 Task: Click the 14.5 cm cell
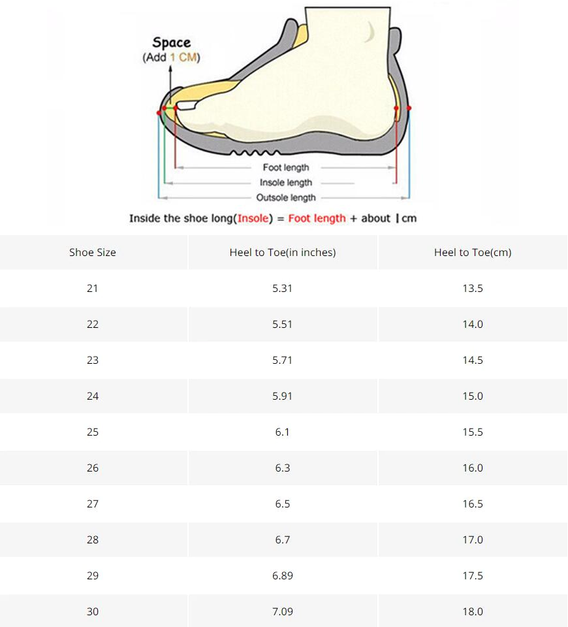point(473,360)
